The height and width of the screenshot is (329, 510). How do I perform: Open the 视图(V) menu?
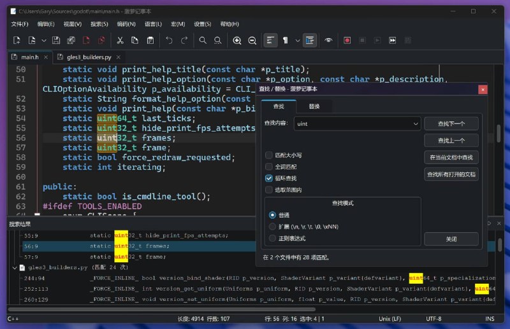click(x=73, y=24)
